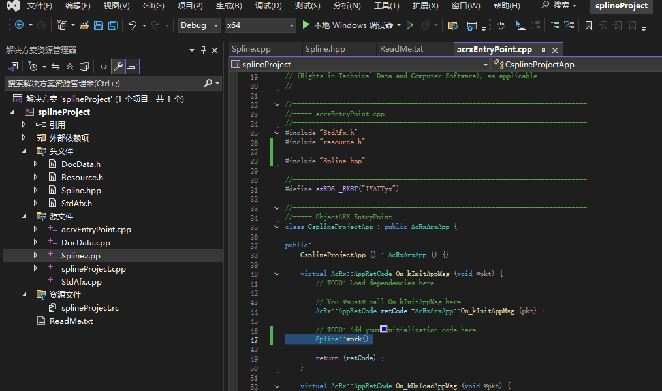Click the navigate backward arrow icon
Screen dimensions: 662x391
pos(19,25)
